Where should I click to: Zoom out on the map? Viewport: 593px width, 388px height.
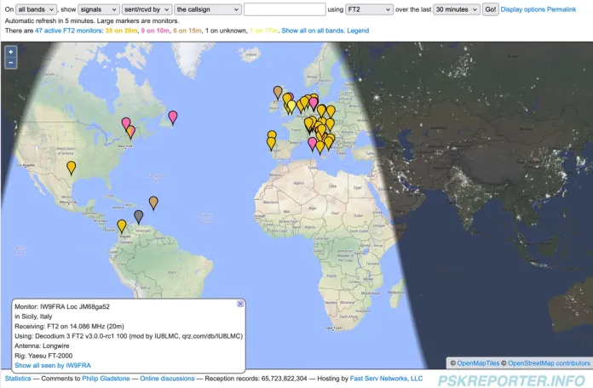(x=10, y=63)
